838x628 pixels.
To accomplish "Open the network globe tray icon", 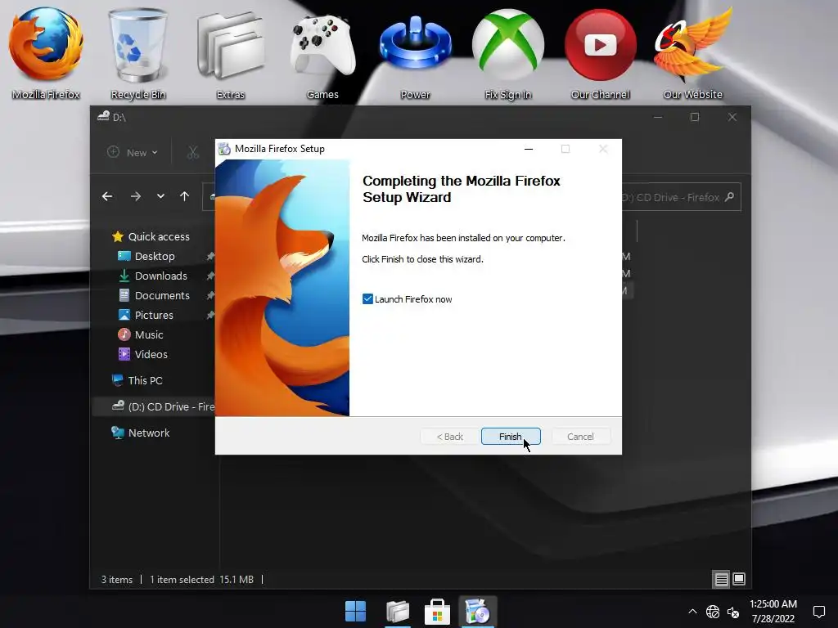I will [x=713, y=612].
